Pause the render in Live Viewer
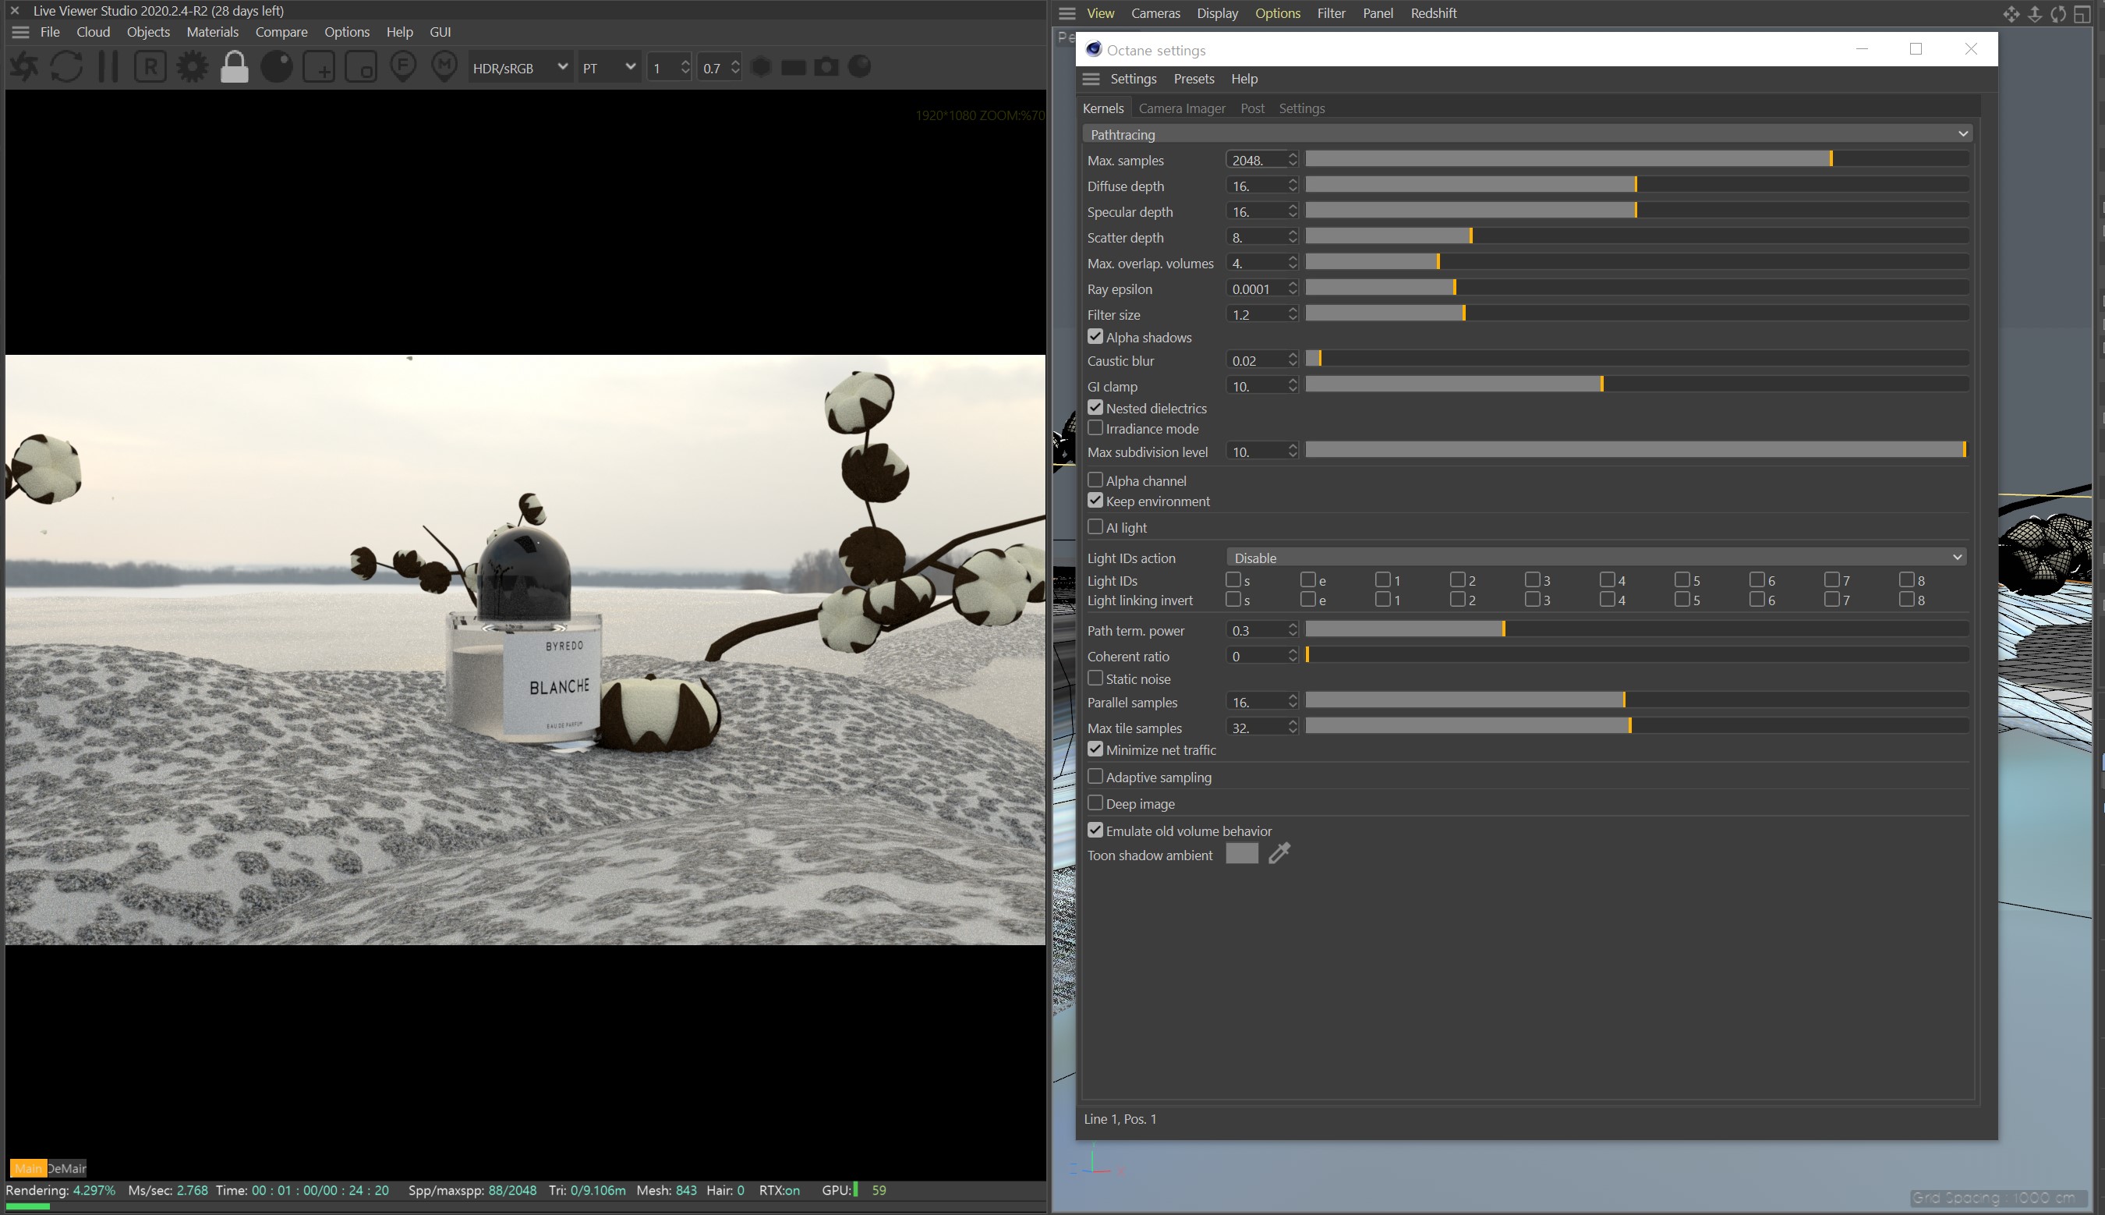2105x1215 pixels. pos(108,67)
